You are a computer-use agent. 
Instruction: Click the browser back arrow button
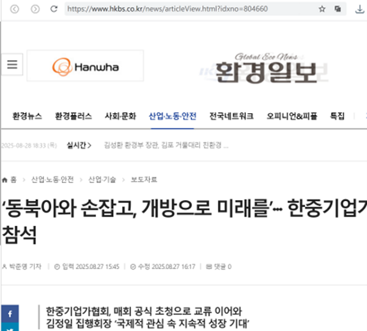click(x=15, y=9)
